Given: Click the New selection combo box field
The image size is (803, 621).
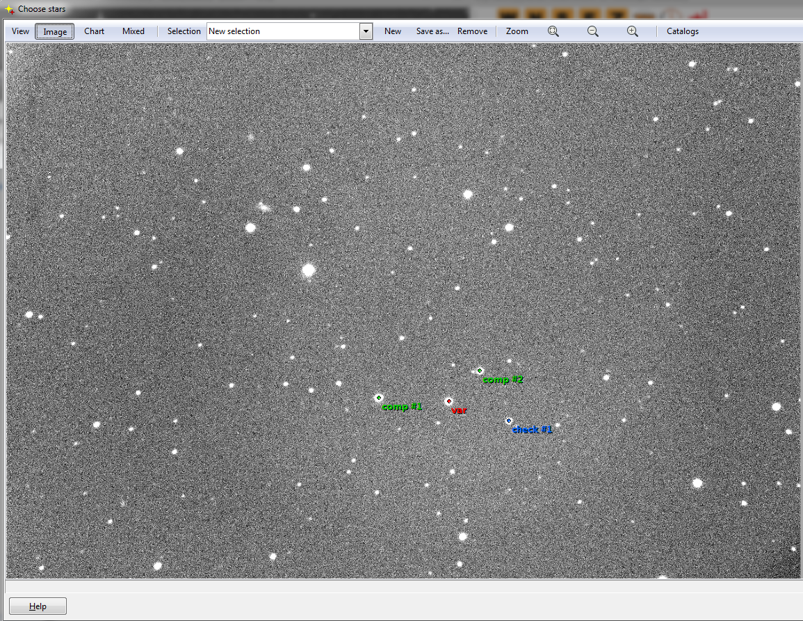Looking at the screenshot, I should (283, 31).
